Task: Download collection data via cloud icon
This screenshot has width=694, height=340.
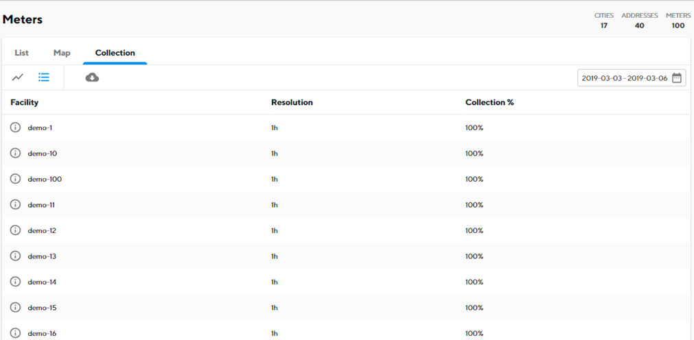Action: pos(92,77)
